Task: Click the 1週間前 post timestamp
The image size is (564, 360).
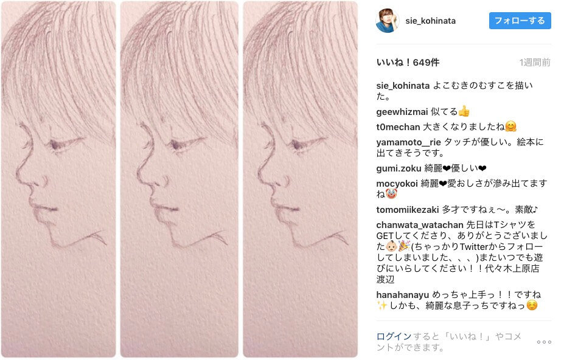Action: pyautogui.click(x=535, y=63)
